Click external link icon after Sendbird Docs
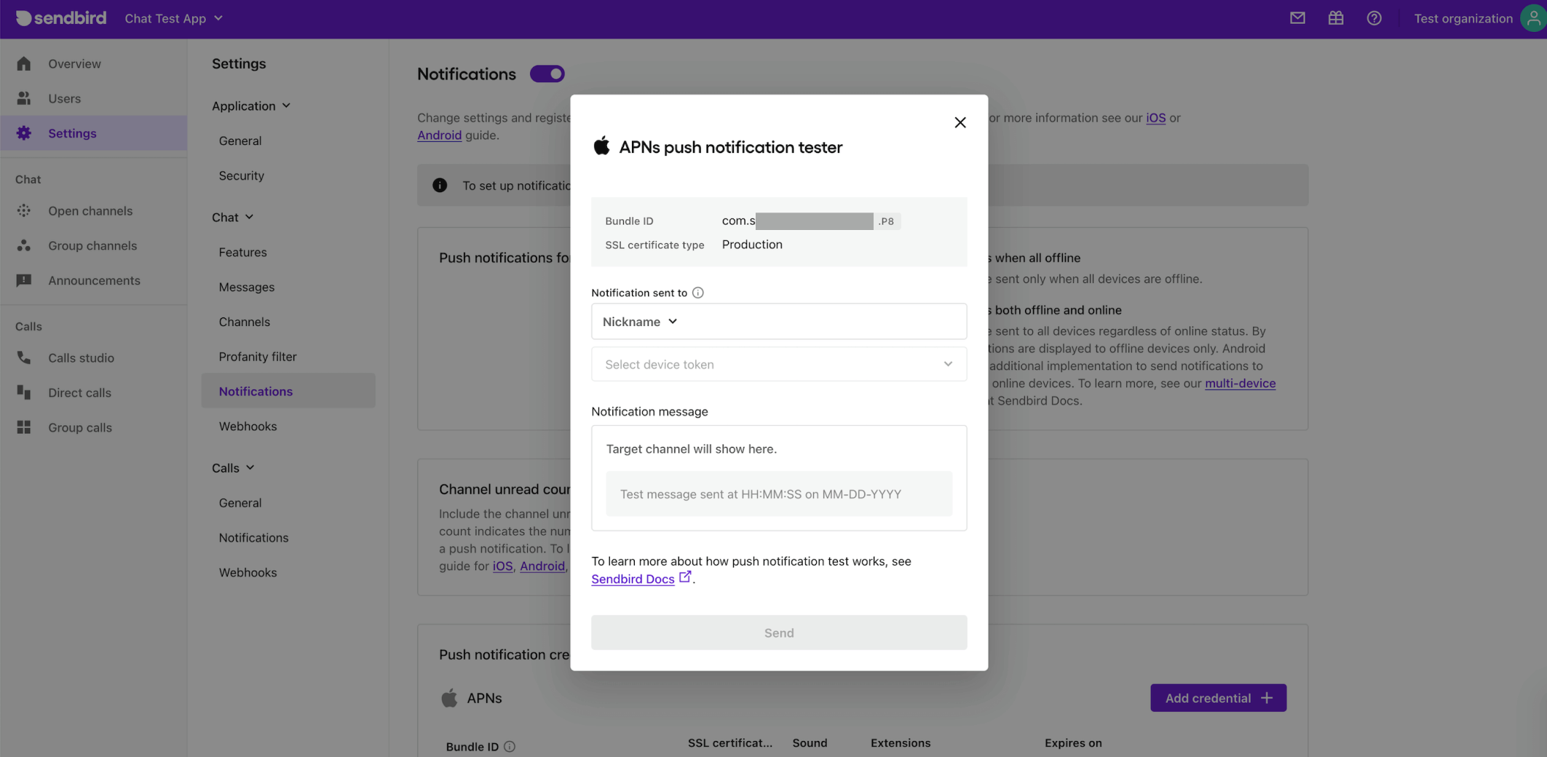Screen dimensions: 1547x757 tap(685, 576)
